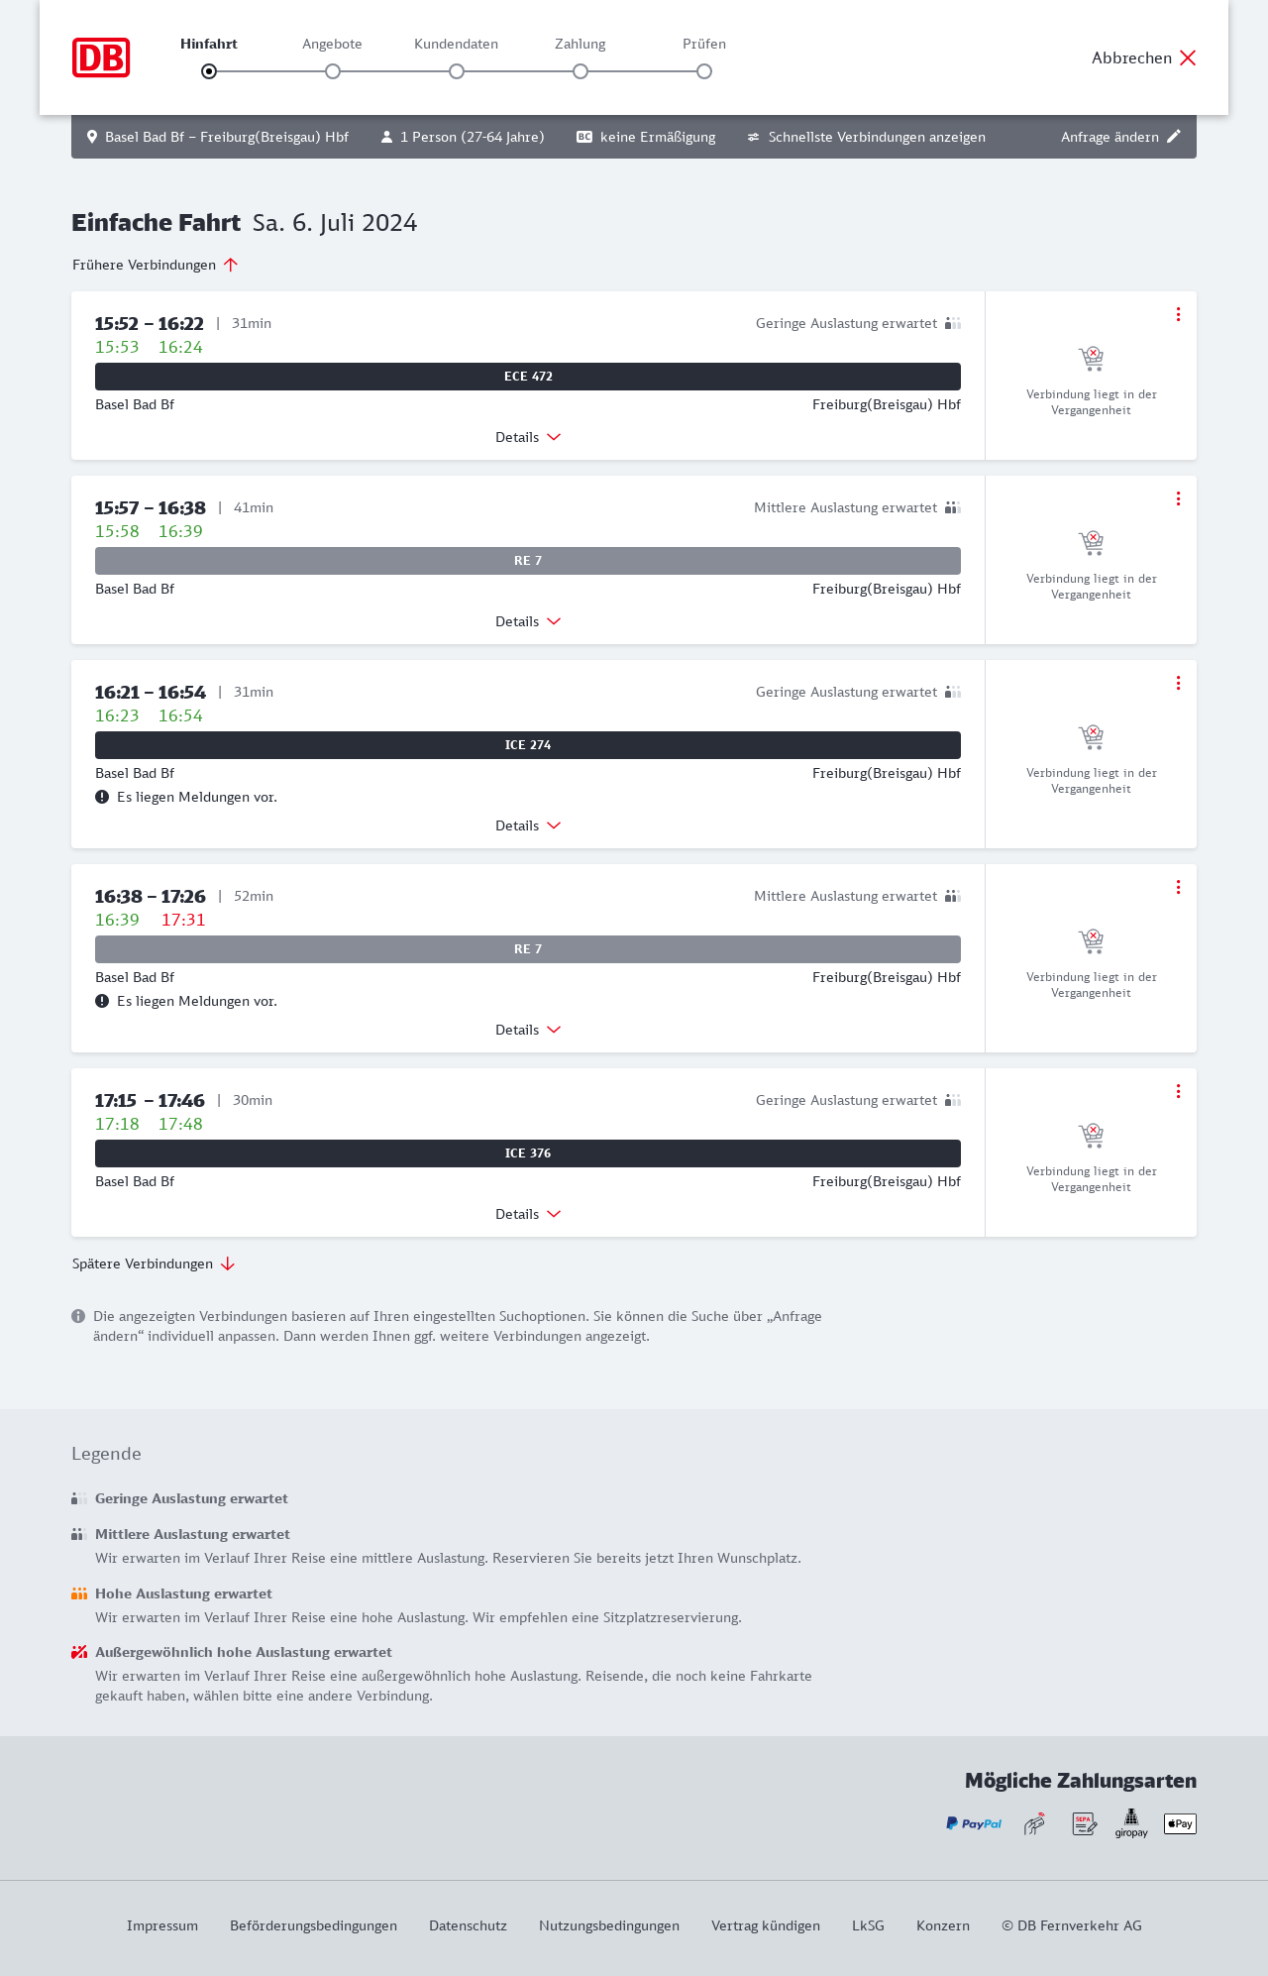Open three-dot menu for ECE 472 connection
1268x1976 pixels.
(1178, 314)
